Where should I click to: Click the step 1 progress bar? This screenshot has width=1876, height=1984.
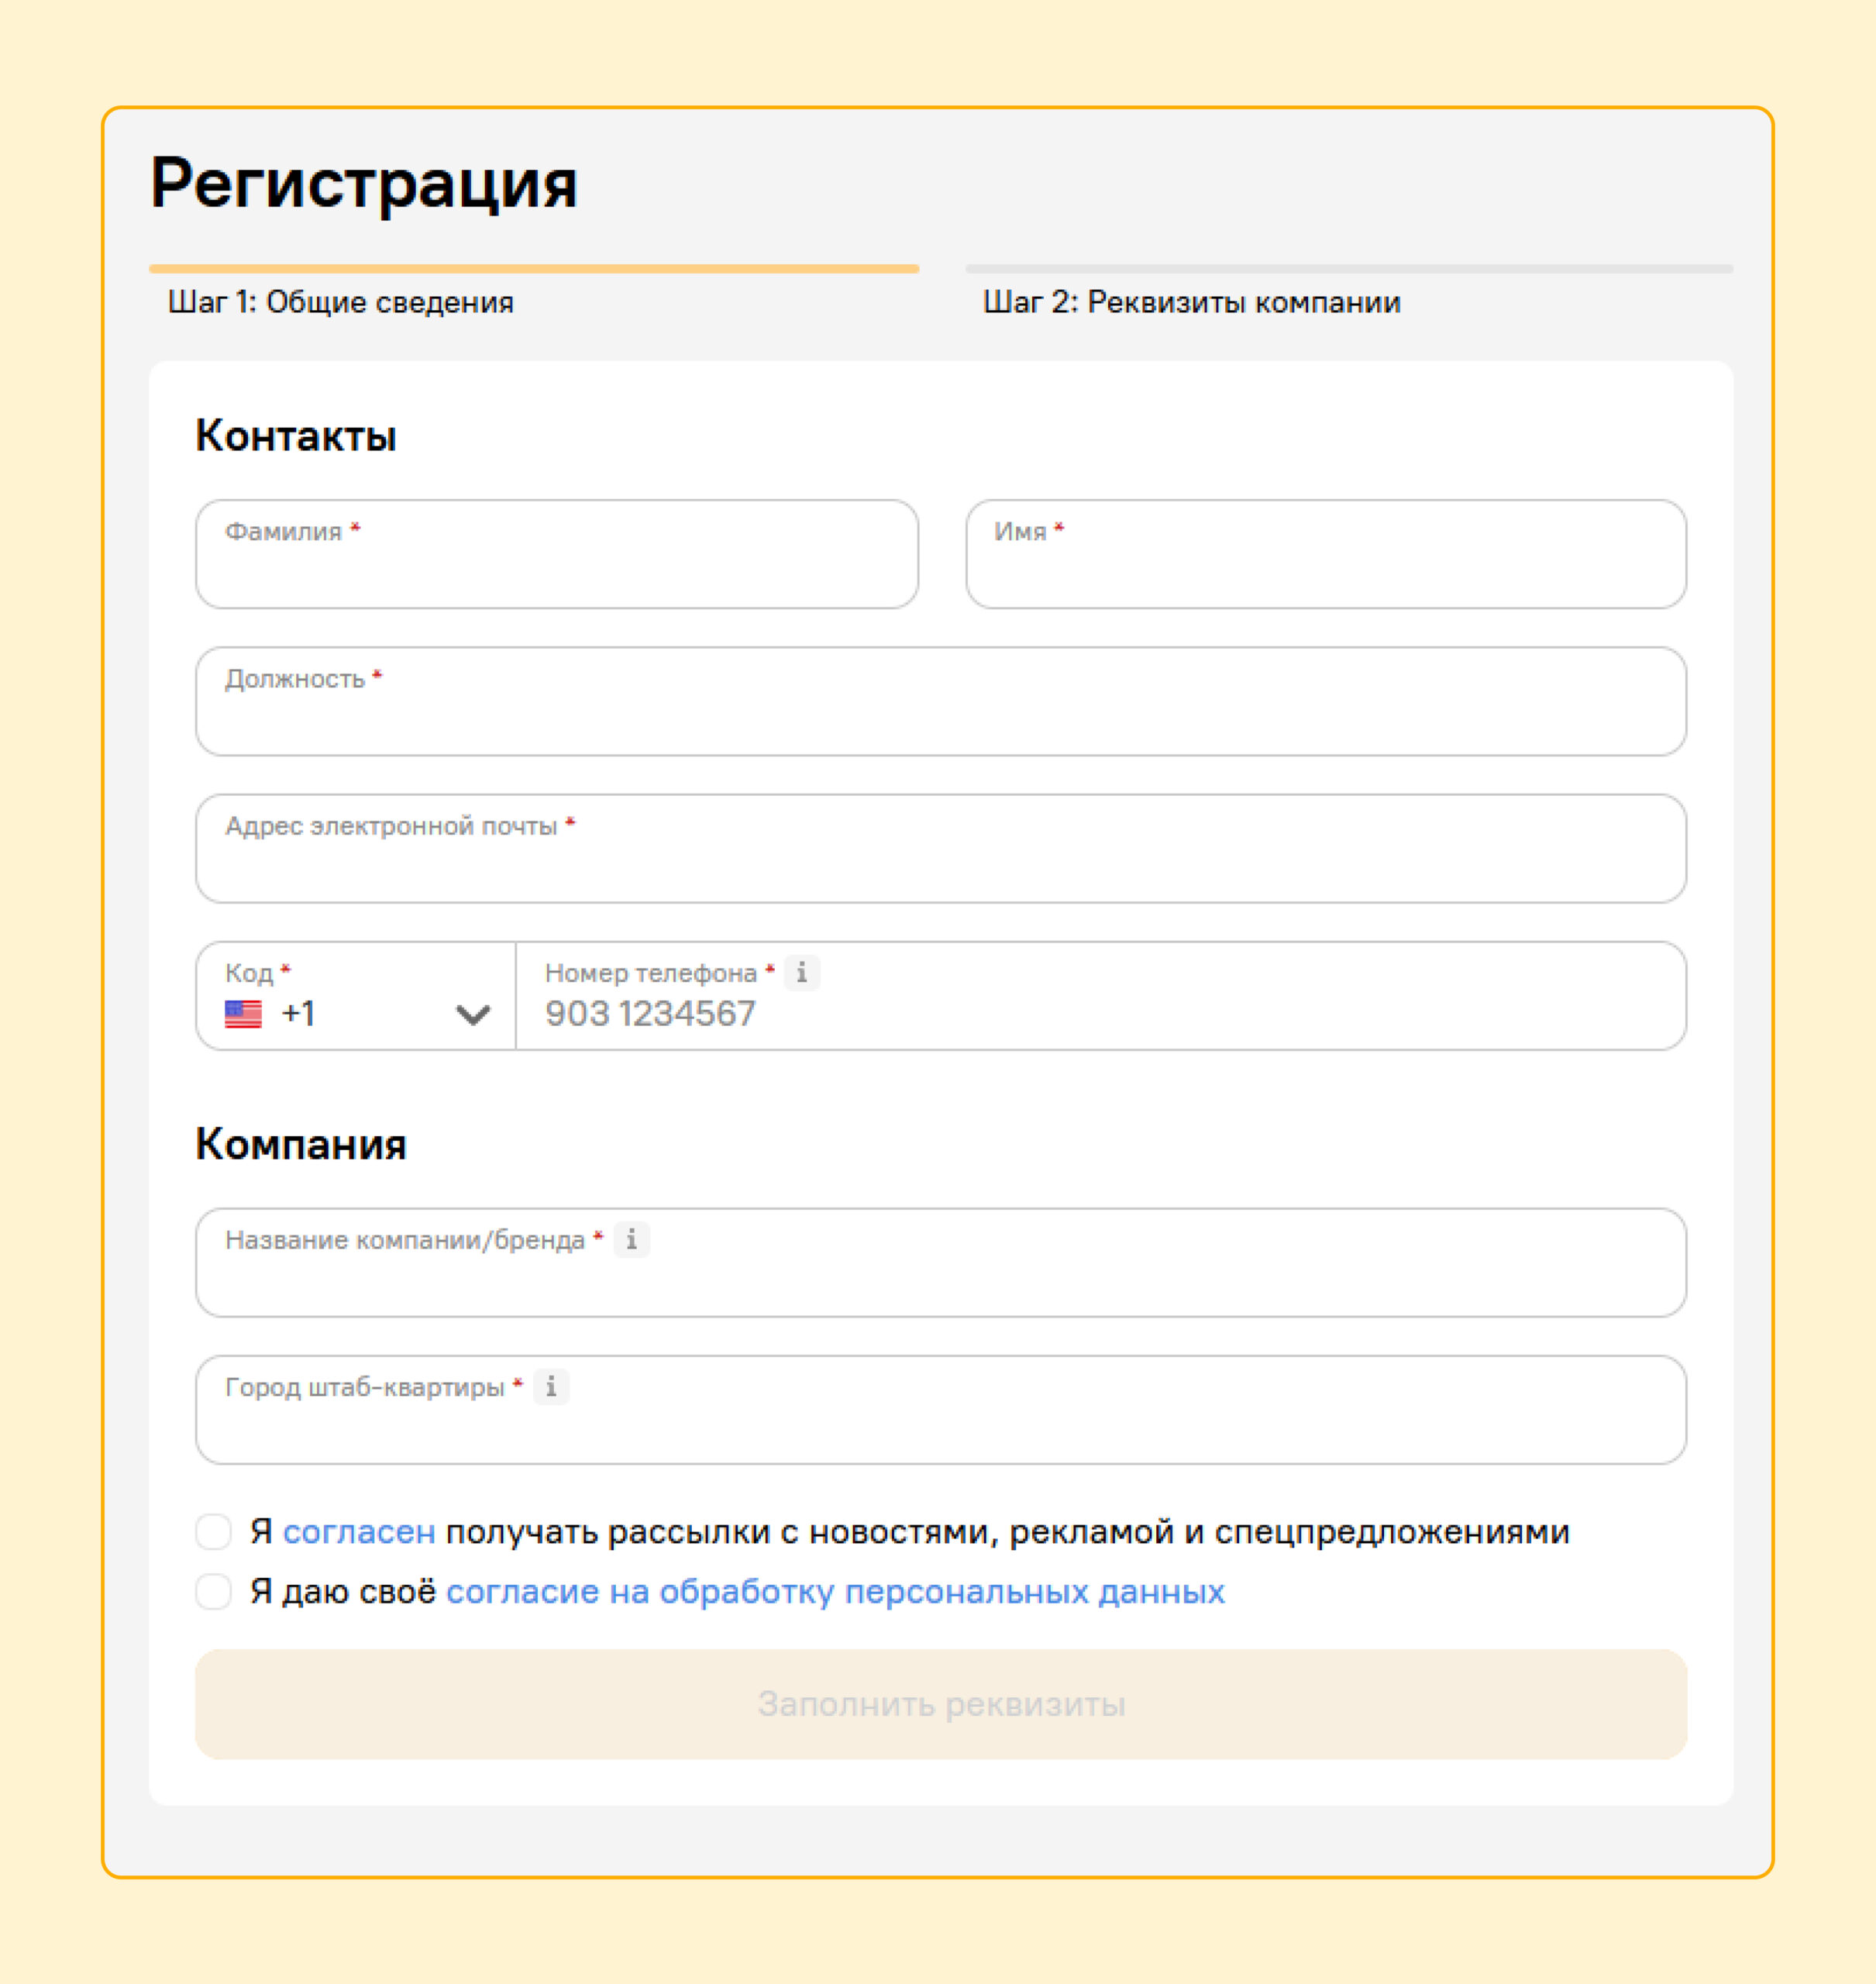point(533,269)
